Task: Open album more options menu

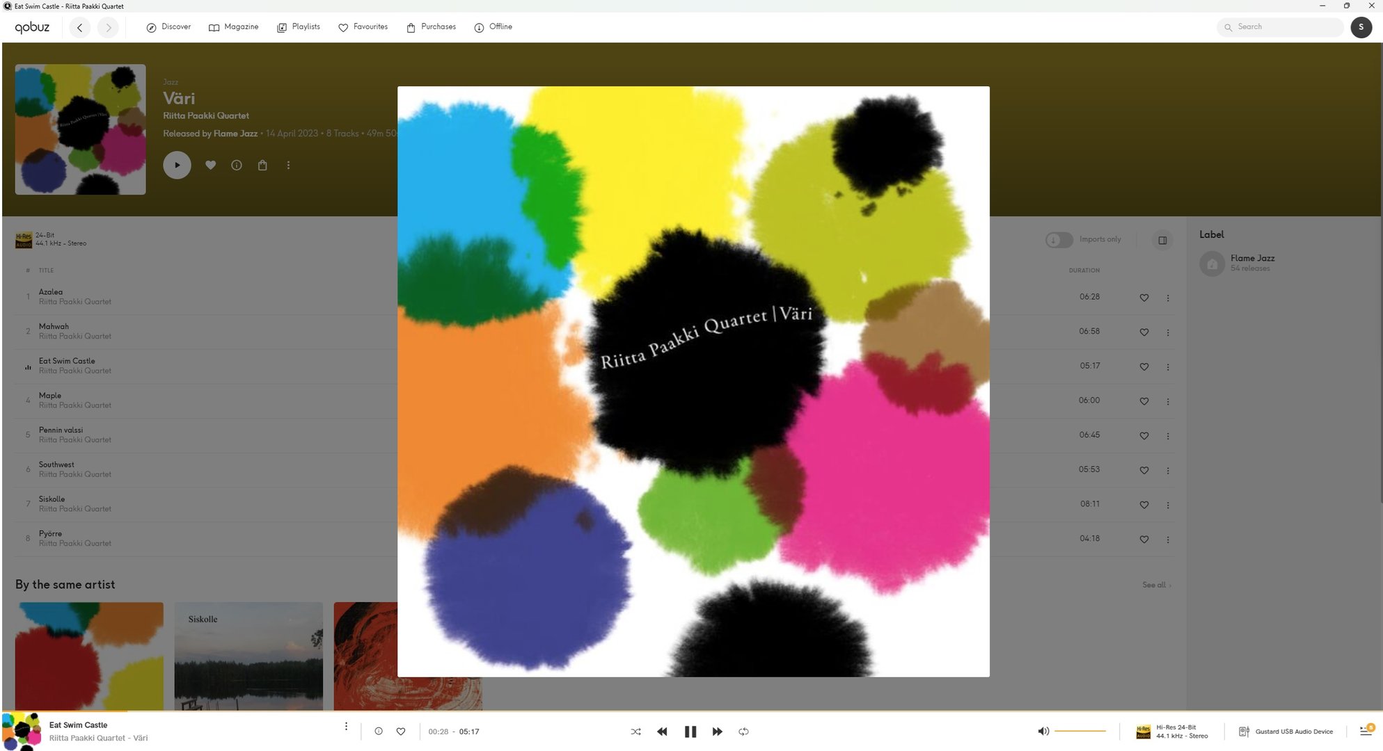Action: 288,165
